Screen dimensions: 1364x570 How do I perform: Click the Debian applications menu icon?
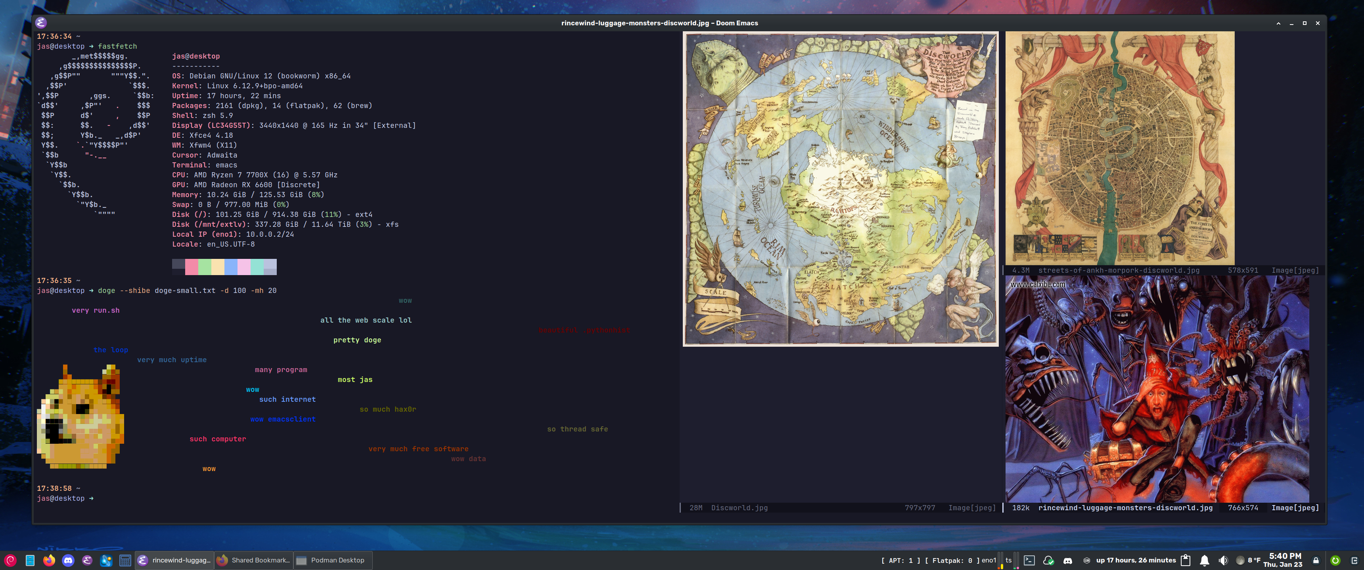pyautogui.click(x=11, y=560)
